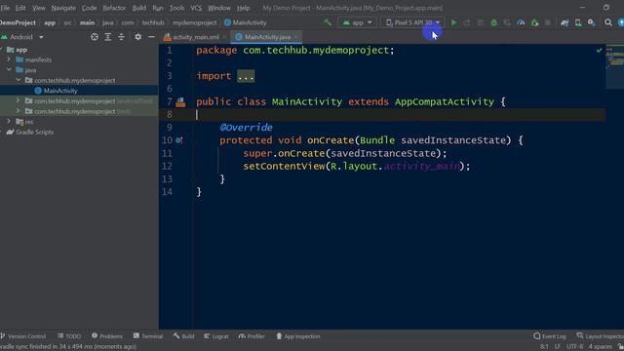Open the Navigate menu
Image resolution: width=624 pixels, height=351 pixels.
tap(63, 8)
